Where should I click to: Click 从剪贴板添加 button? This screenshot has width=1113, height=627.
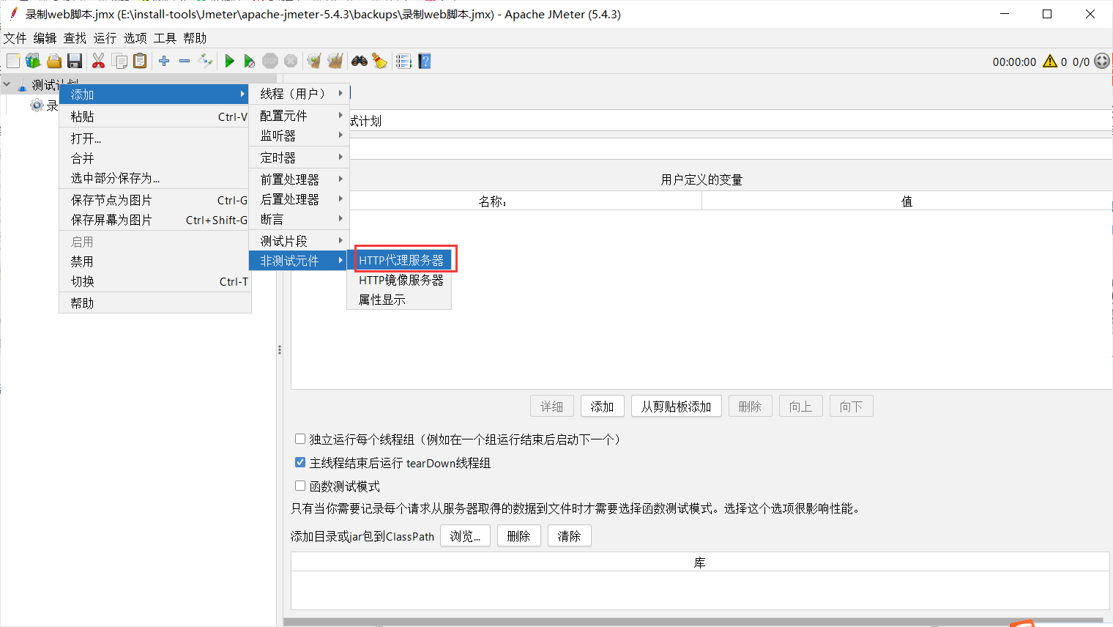pyautogui.click(x=677, y=407)
